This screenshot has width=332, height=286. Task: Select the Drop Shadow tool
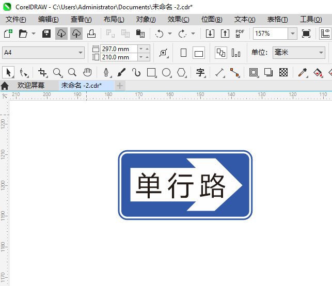[x=268, y=73]
